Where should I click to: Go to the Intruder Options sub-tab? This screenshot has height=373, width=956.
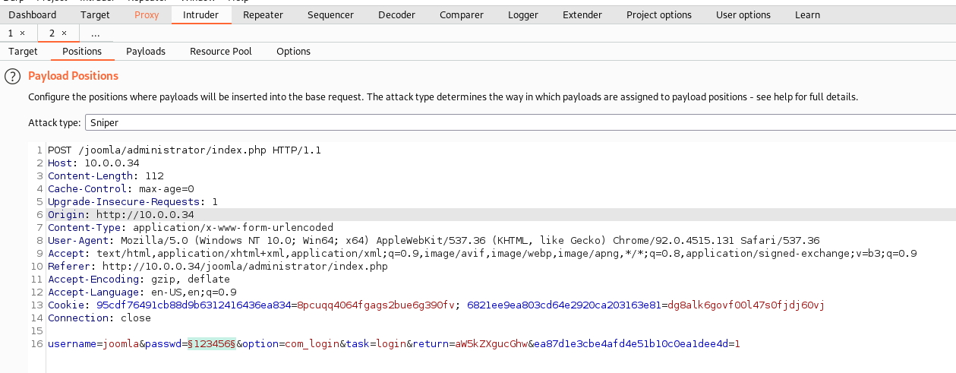(293, 52)
